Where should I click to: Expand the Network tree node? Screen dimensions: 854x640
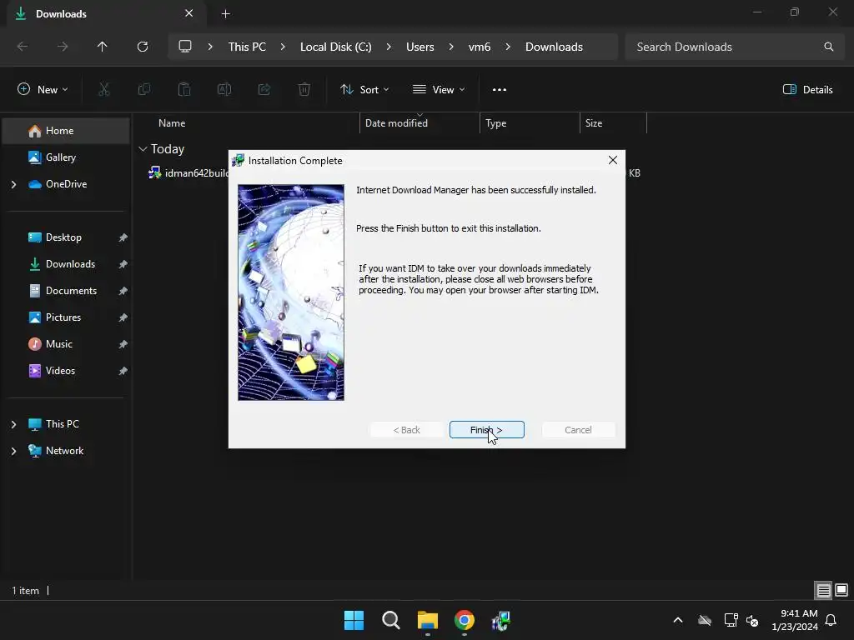13,451
